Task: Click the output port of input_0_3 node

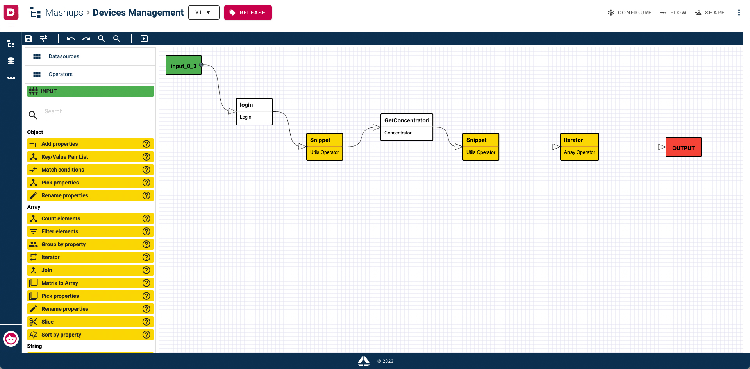Action: [201, 65]
